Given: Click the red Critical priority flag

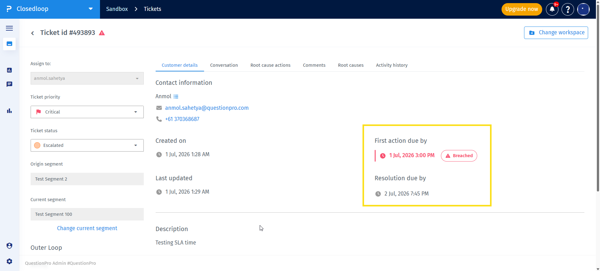Looking at the screenshot, I should click(x=38, y=112).
